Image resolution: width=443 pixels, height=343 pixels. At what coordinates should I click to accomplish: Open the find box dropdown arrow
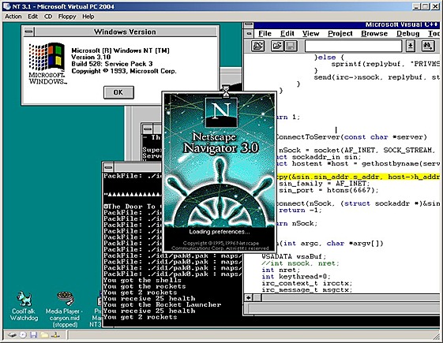pos(411,46)
